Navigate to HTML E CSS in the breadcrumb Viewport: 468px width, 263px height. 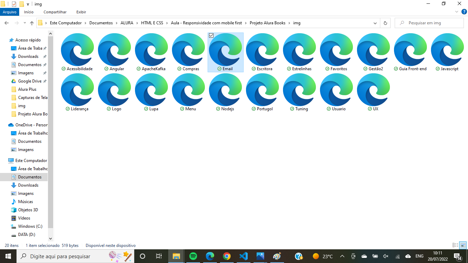(152, 23)
